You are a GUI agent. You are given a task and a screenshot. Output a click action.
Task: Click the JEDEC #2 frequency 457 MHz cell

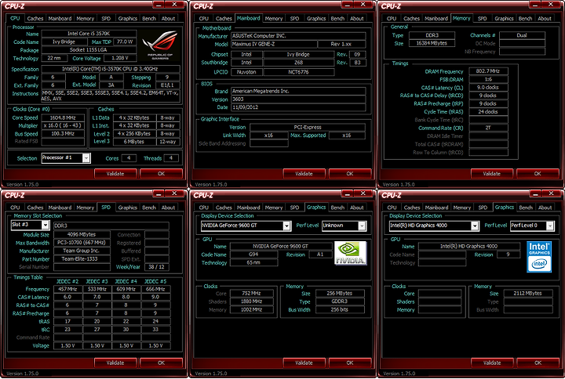point(67,289)
